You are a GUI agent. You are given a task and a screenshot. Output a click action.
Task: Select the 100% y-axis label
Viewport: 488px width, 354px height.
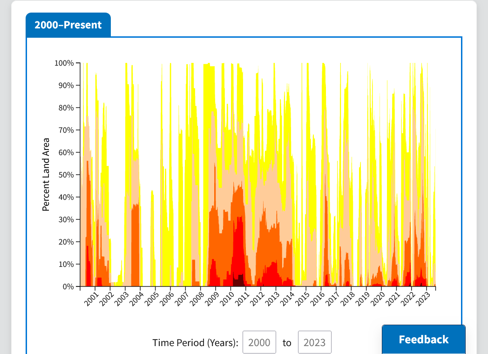[x=64, y=63]
